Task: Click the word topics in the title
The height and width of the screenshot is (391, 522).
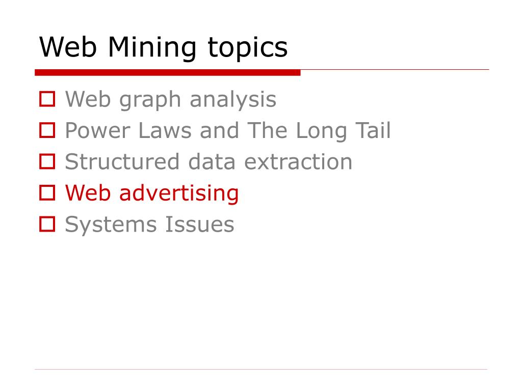Action: [247, 48]
